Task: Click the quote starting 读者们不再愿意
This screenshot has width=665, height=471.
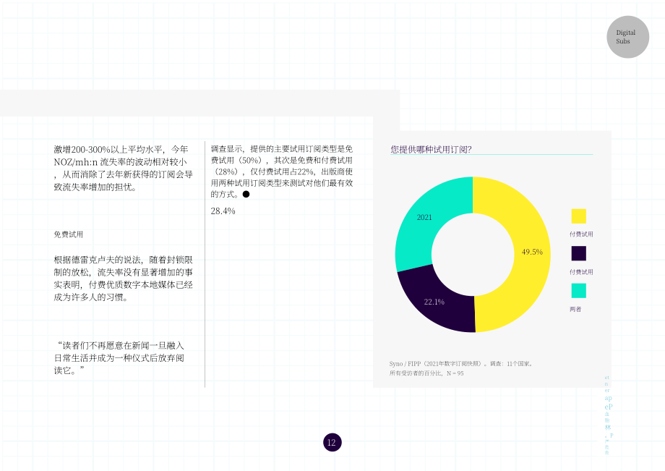Action: coord(119,357)
